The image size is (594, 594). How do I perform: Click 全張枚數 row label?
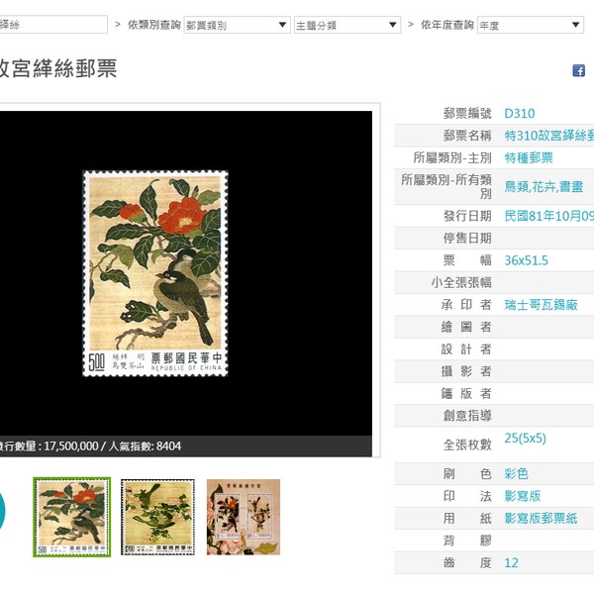click(x=467, y=445)
